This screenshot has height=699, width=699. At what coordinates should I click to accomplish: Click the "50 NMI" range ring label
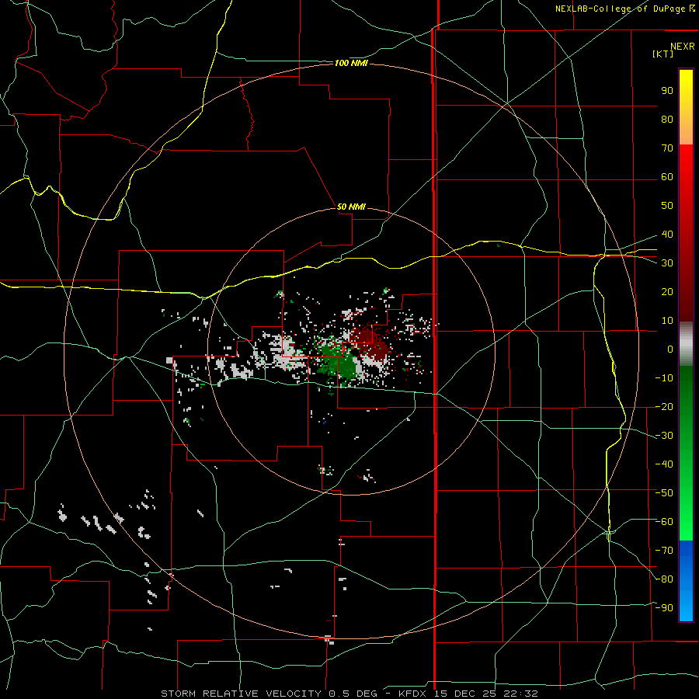click(x=351, y=207)
